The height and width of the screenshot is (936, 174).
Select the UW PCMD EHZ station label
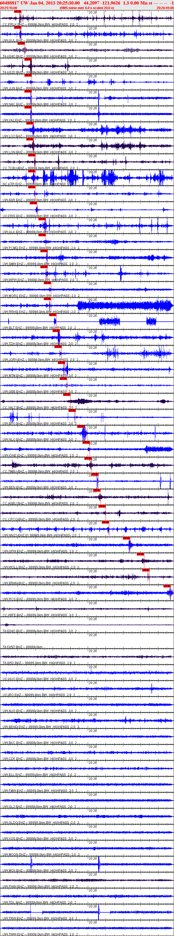click(14, 248)
